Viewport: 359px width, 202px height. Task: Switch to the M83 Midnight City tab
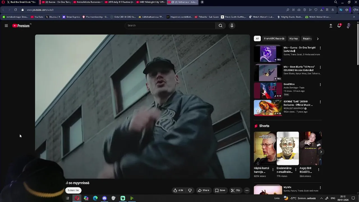pyautogui.click(x=151, y=2)
